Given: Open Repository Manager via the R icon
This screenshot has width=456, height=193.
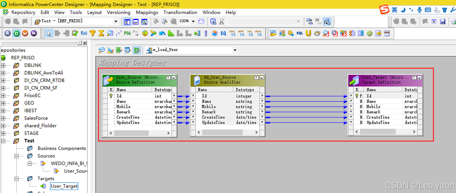Looking at the screenshot, I should [x=8, y=33].
